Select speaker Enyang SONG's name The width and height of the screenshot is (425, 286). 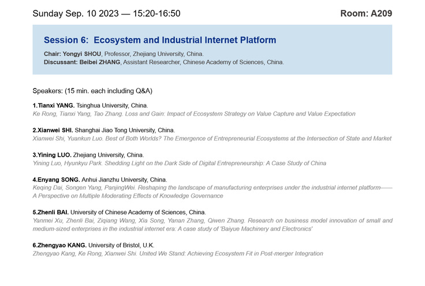point(57,180)
